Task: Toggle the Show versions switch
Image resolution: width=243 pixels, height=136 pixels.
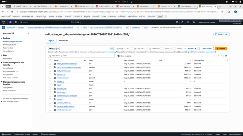Action: point(118,56)
